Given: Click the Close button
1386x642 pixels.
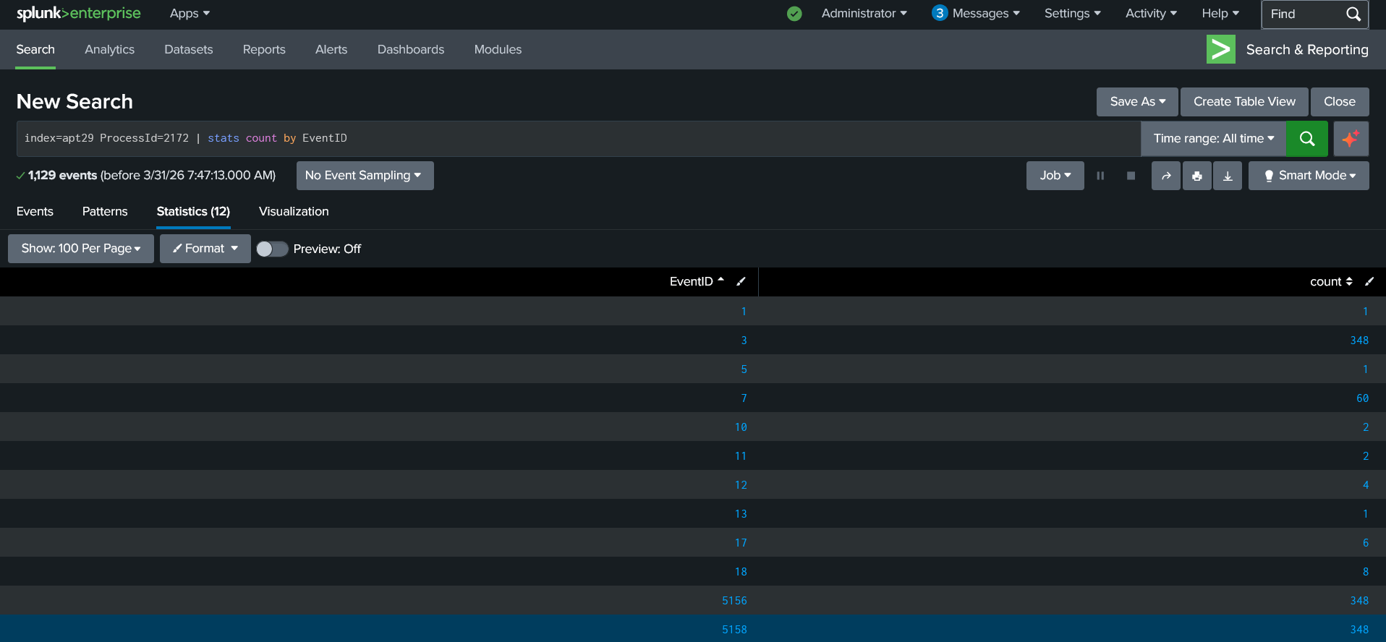Looking at the screenshot, I should pos(1340,102).
